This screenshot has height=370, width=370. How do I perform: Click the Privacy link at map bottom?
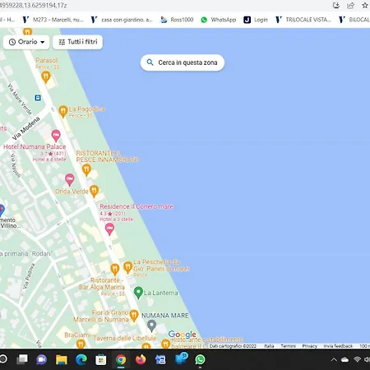click(310, 346)
